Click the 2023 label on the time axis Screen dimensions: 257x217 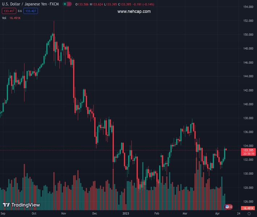126,214
